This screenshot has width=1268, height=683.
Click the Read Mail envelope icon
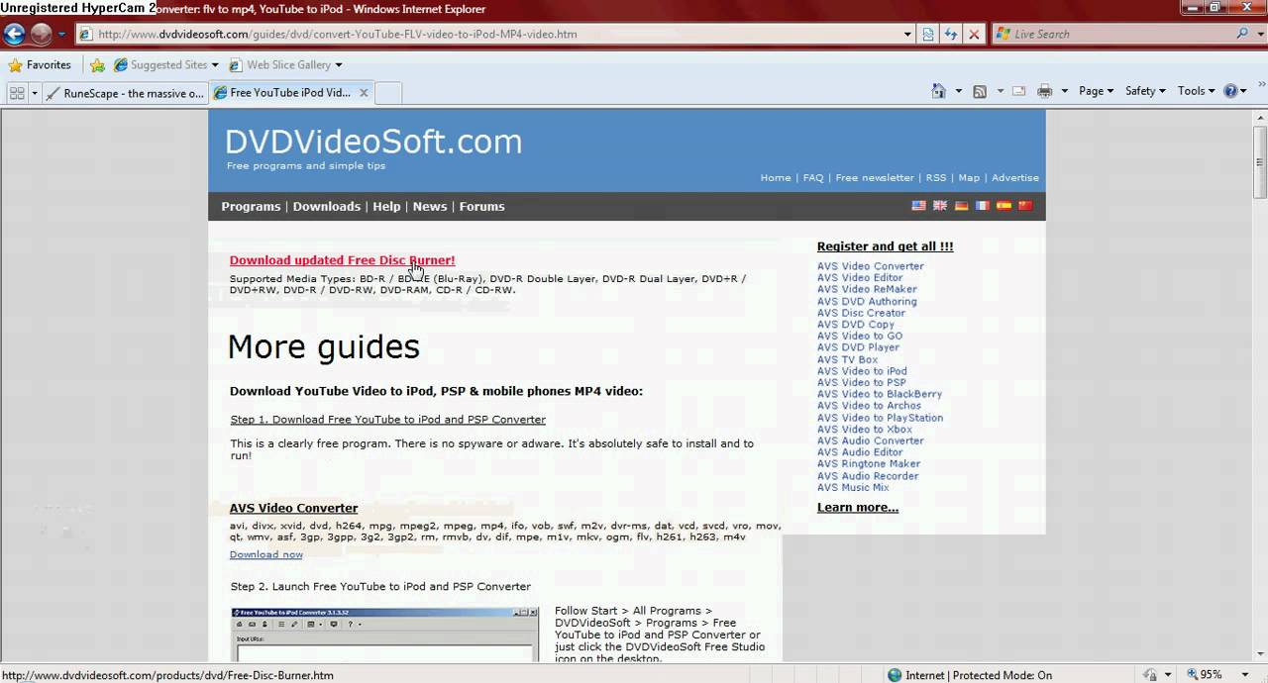[1017, 91]
